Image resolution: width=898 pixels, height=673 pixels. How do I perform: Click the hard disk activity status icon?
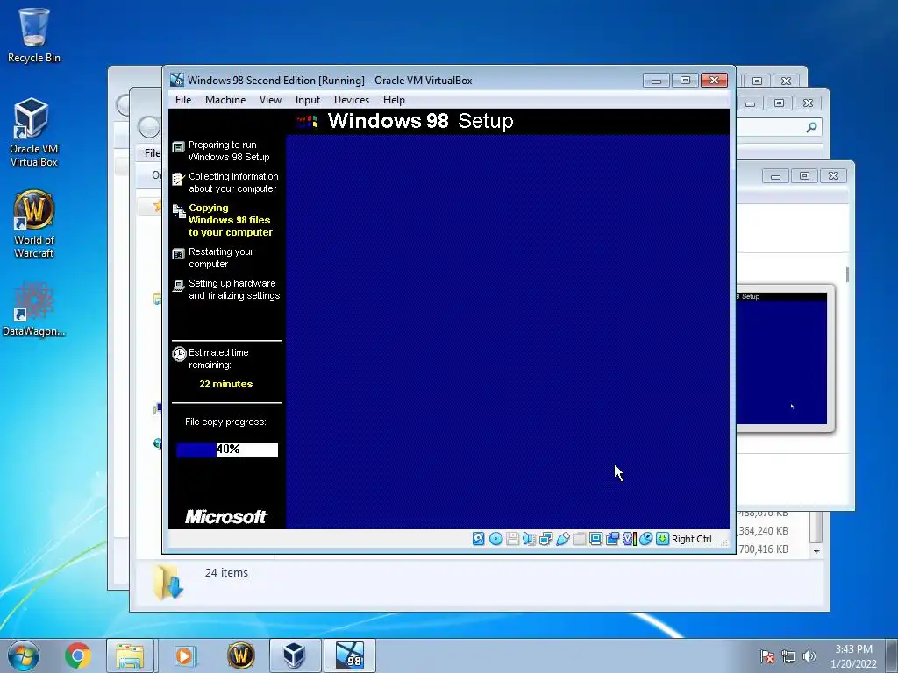pyautogui.click(x=478, y=539)
